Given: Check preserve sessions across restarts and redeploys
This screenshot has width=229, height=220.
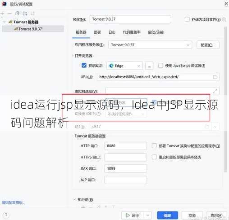Looking at the screenshot, I should point(154,157).
